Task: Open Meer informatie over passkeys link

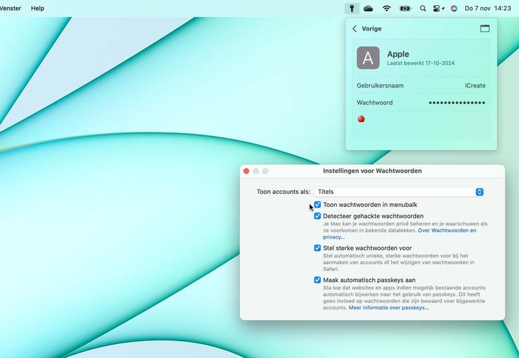Action: pyautogui.click(x=389, y=307)
